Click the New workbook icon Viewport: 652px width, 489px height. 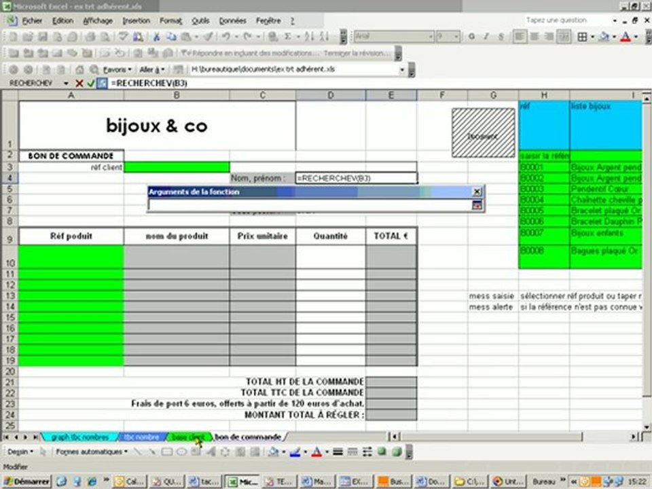tap(13, 37)
